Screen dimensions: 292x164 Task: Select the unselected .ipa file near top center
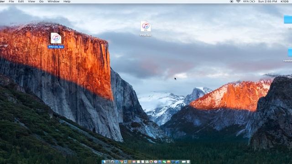146,29
